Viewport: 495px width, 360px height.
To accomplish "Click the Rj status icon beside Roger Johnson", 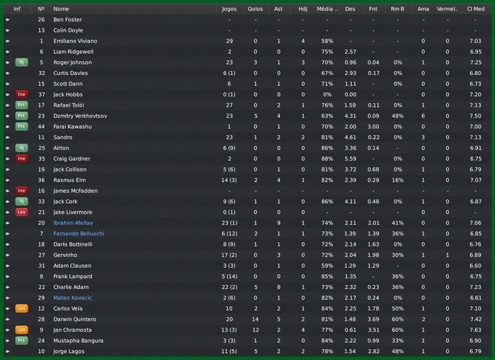I will [21, 63].
